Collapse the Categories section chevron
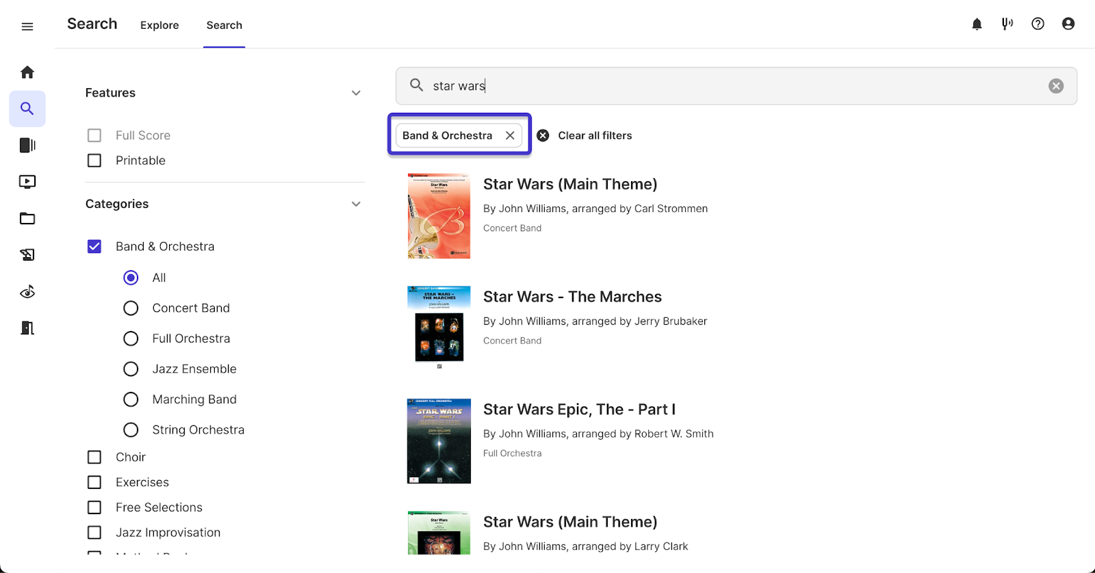 click(356, 204)
